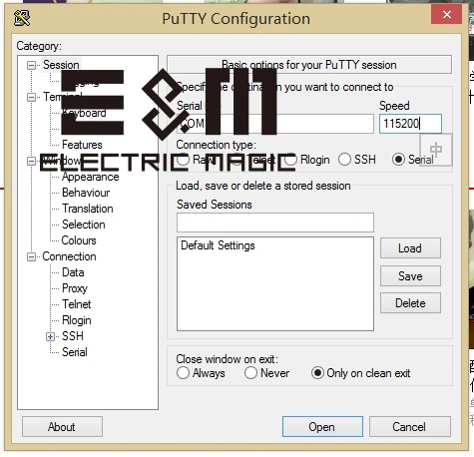Open the Session category

61,65
